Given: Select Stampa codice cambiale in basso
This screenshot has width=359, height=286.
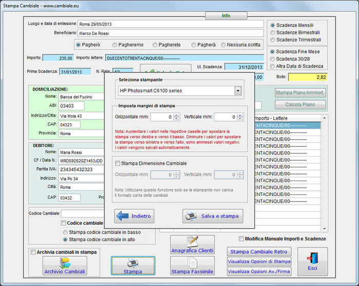Looking at the screenshot, I should coord(65,232).
